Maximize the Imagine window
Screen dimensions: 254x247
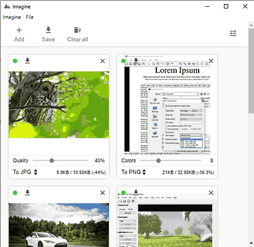point(226,6)
